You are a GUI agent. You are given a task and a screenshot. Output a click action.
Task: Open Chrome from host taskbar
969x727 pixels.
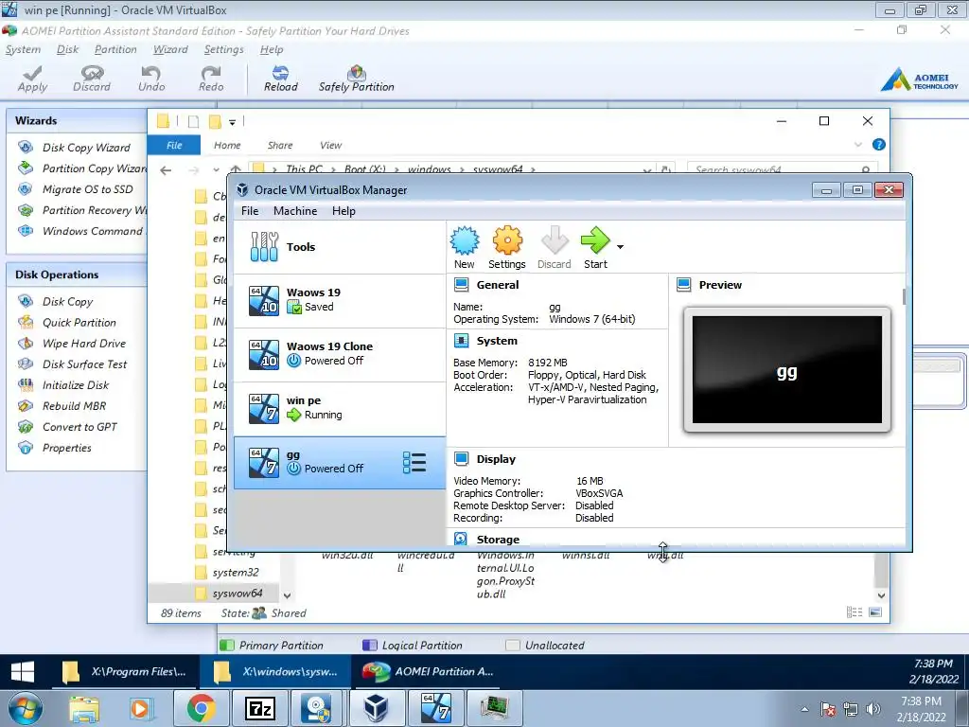[201, 708]
